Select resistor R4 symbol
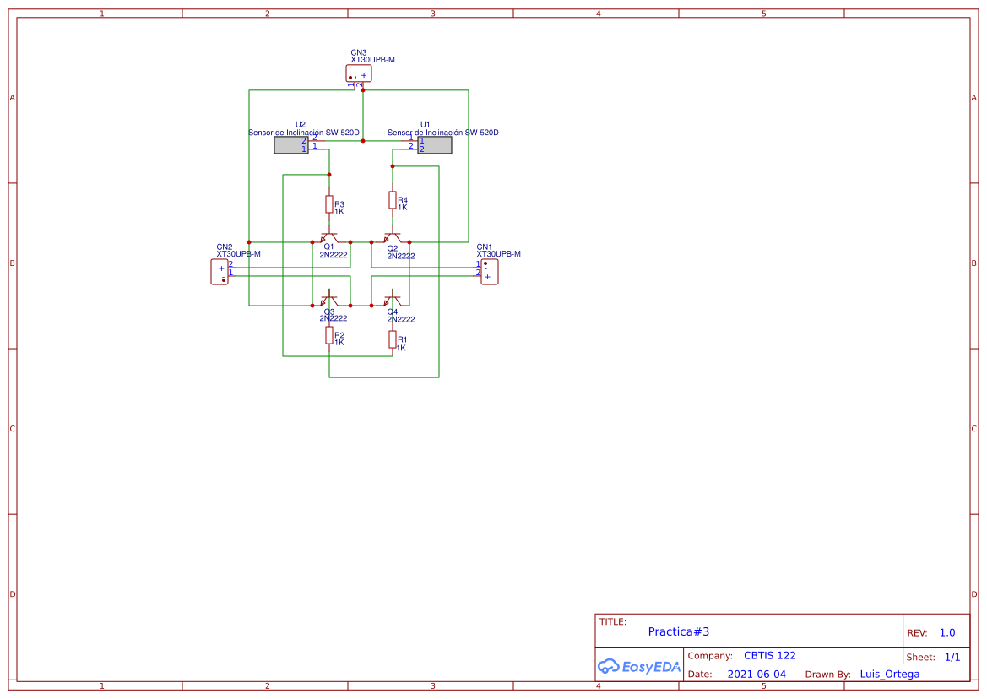Viewport: 987px width, 699px height. pyautogui.click(x=392, y=201)
